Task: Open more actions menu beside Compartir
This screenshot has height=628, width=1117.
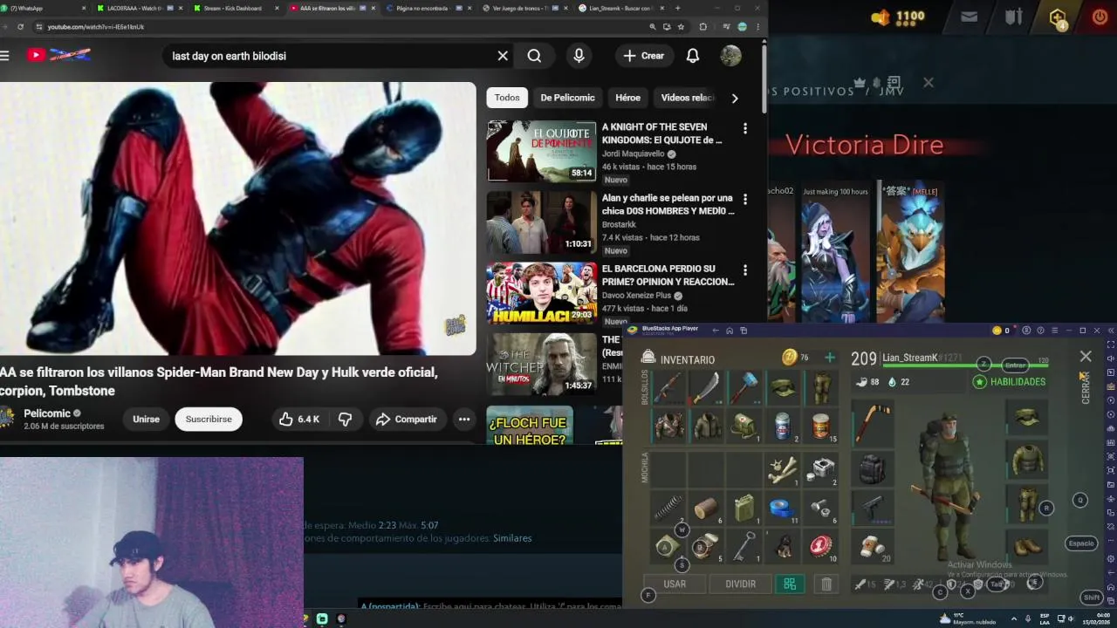Action: (x=464, y=420)
